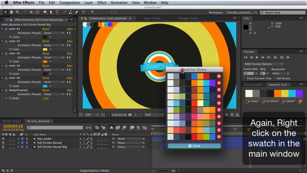
Task: Click the RAM preview icon
Action: tap(288, 57)
